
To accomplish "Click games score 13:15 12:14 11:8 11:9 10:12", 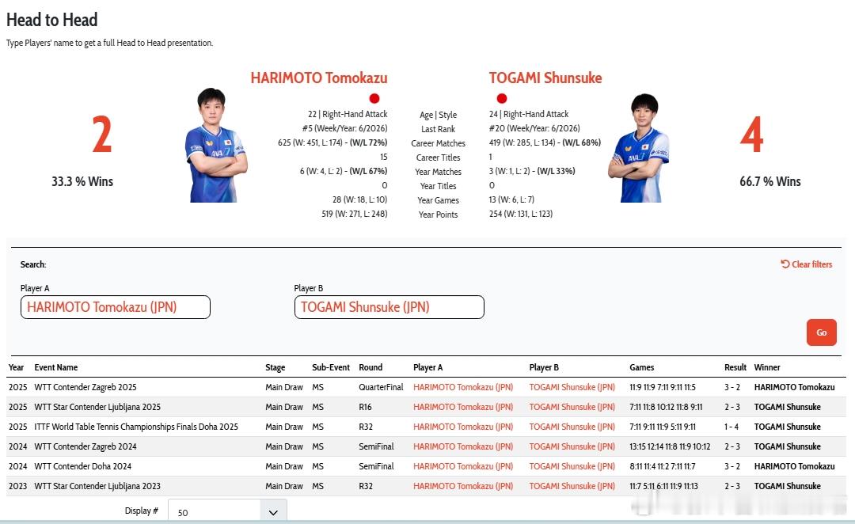I will pos(670,446).
